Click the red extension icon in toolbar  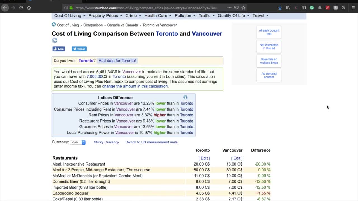(x=328, y=8)
